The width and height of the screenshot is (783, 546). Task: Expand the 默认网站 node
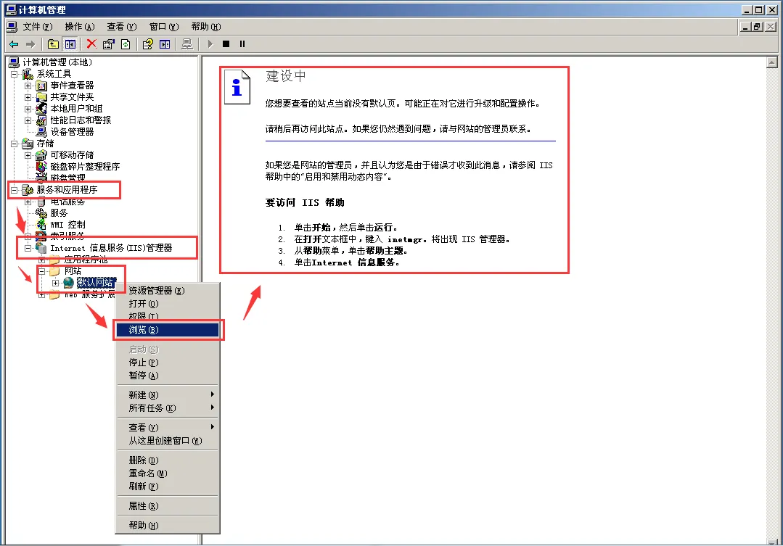coord(55,283)
